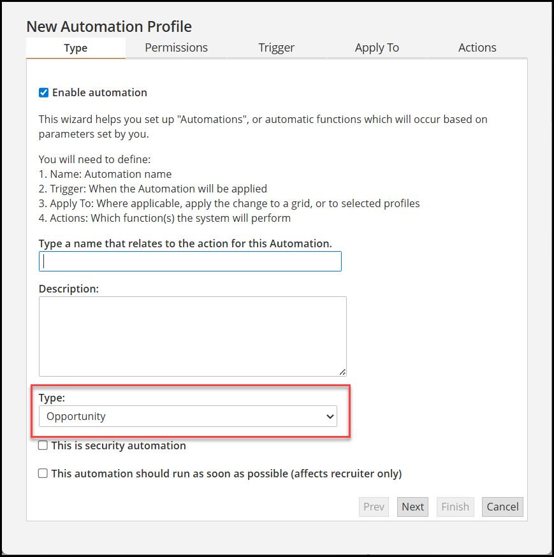Click the Automation name input field
554x557 pixels.
point(190,261)
